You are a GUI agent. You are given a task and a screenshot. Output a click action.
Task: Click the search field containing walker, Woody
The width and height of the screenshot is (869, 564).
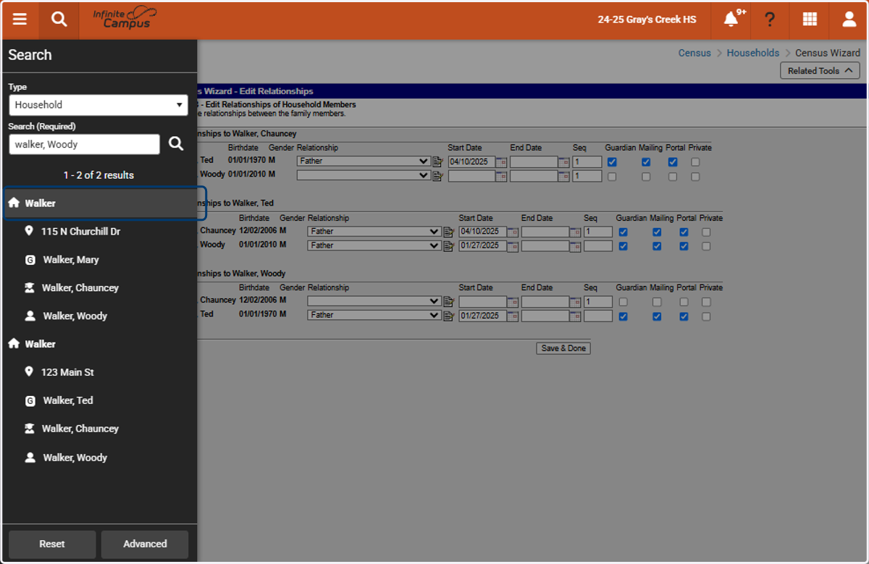click(x=85, y=144)
